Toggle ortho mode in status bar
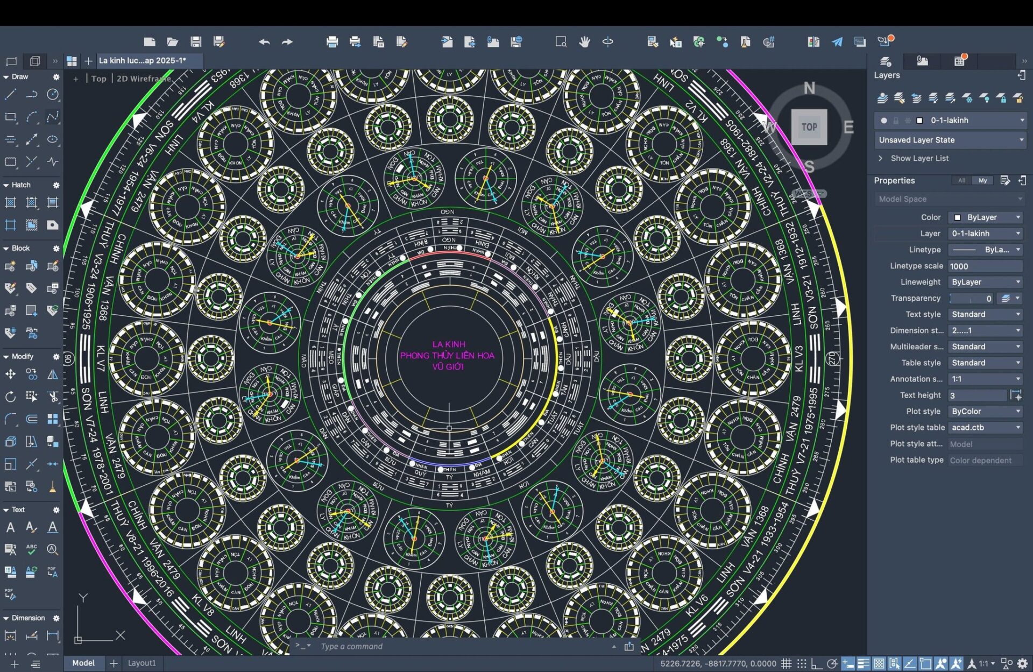Screen dimensions: 1033x672 tap(816, 663)
